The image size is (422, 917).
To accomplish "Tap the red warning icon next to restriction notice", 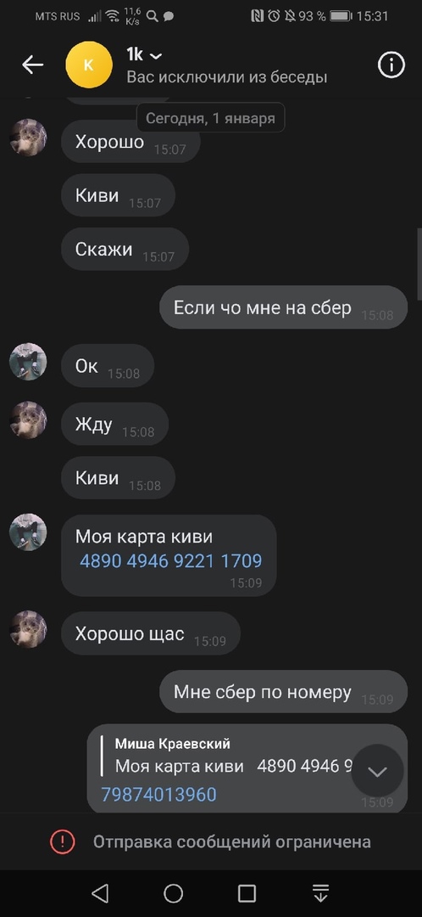I will click(x=62, y=841).
